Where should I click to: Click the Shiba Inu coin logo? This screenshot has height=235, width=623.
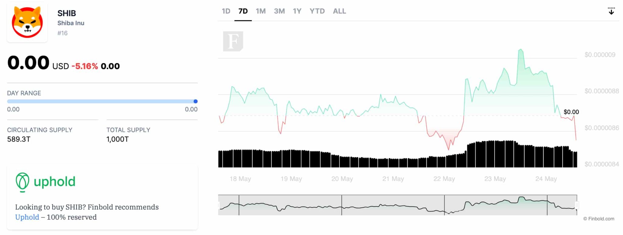27,23
